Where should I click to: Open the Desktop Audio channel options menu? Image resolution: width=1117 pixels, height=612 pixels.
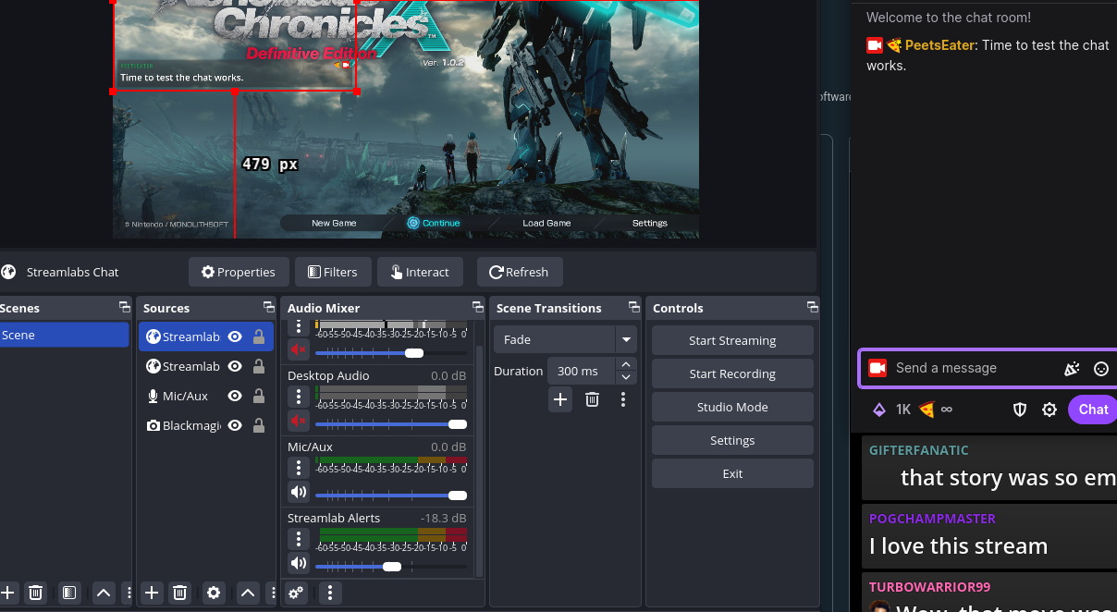pos(298,397)
